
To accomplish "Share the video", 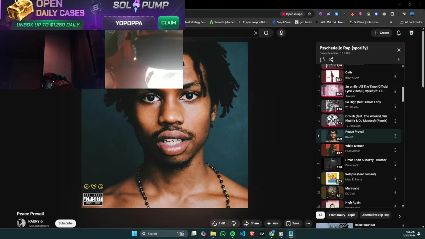I will coord(251,223).
